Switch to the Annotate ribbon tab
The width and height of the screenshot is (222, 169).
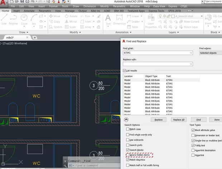(x=28, y=11)
